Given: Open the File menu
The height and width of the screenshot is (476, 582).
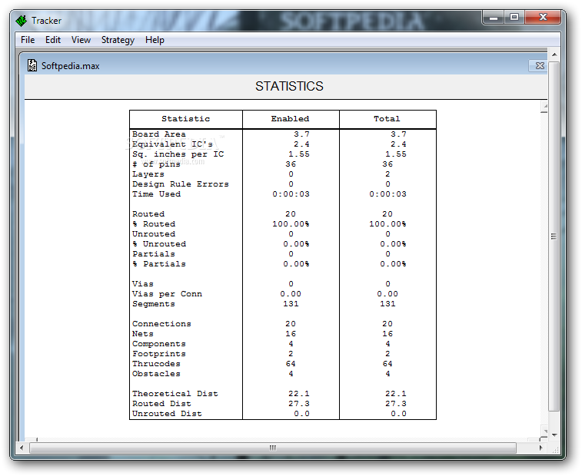Looking at the screenshot, I should (x=28, y=40).
